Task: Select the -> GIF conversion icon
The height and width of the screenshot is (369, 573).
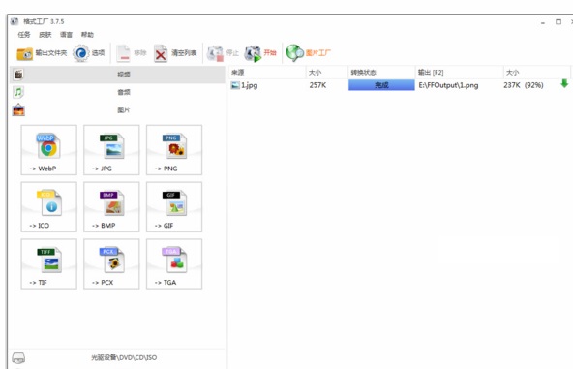Action: (x=174, y=207)
